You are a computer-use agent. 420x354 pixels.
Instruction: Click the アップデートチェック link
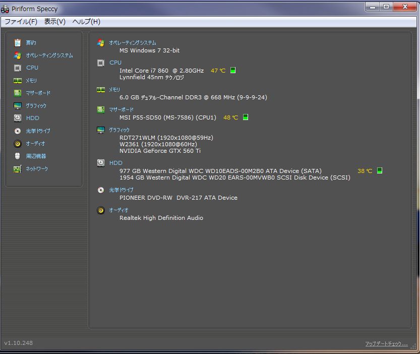click(x=387, y=343)
